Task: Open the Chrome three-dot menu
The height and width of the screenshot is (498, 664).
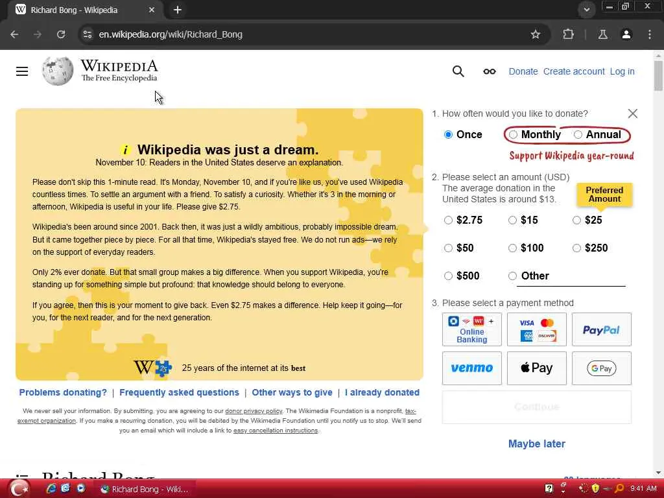Action: 650,34
